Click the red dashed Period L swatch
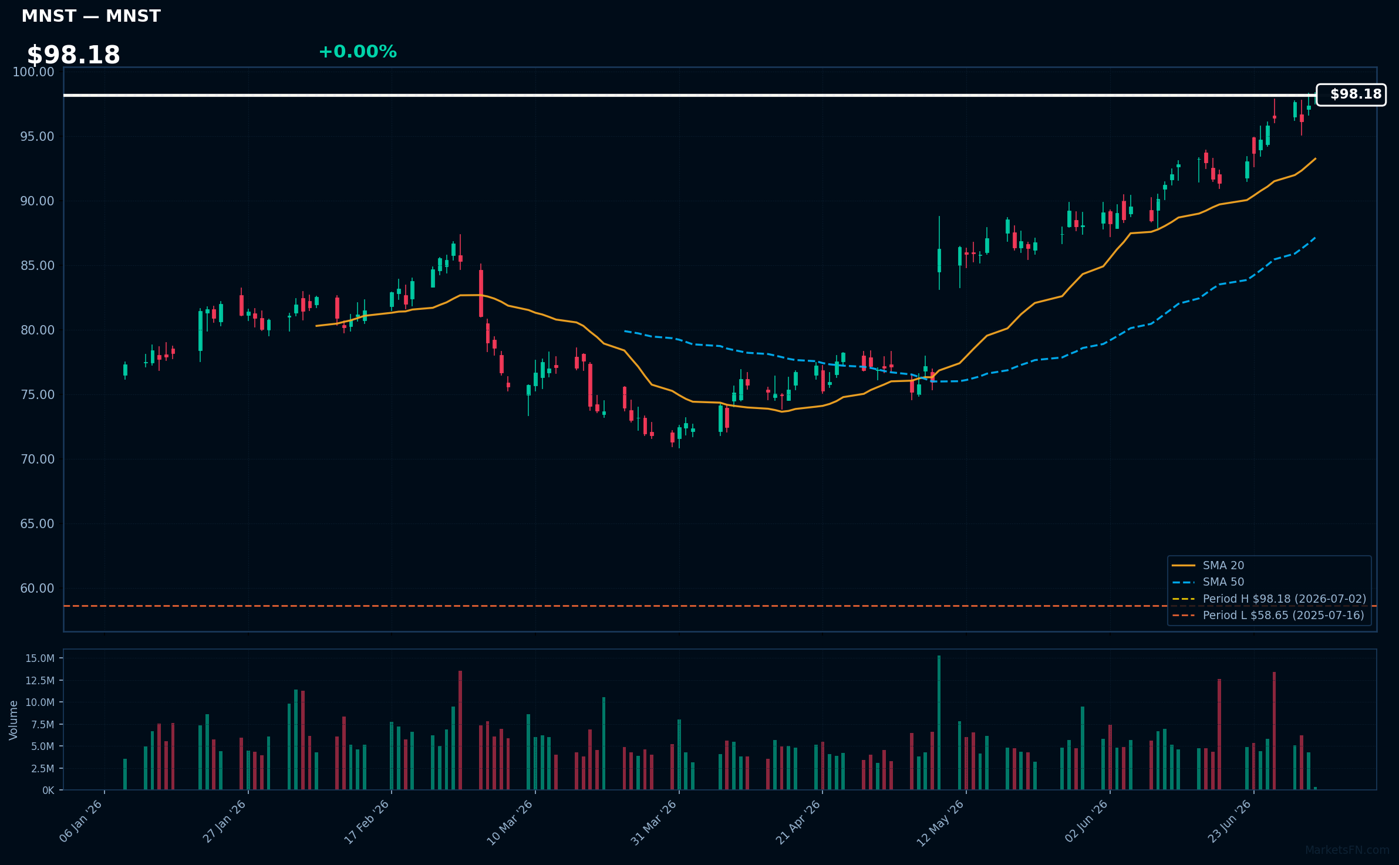Screen dimensions: 1399x865 1184,616
